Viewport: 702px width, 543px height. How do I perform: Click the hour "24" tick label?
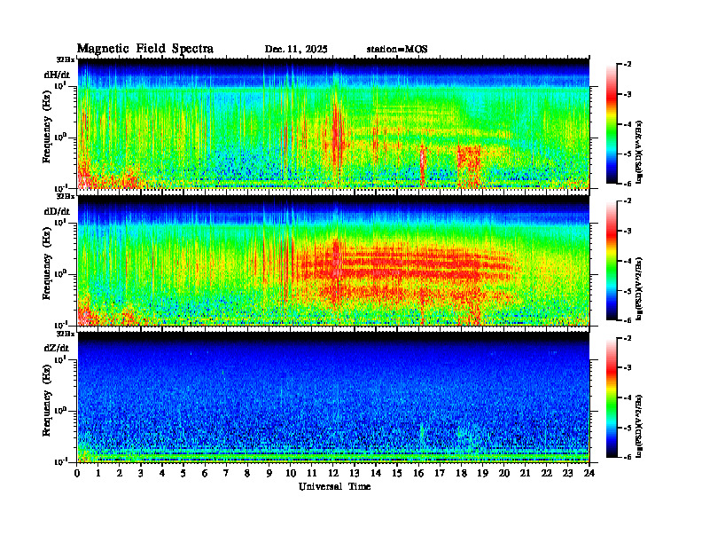[x=589, y=474]
